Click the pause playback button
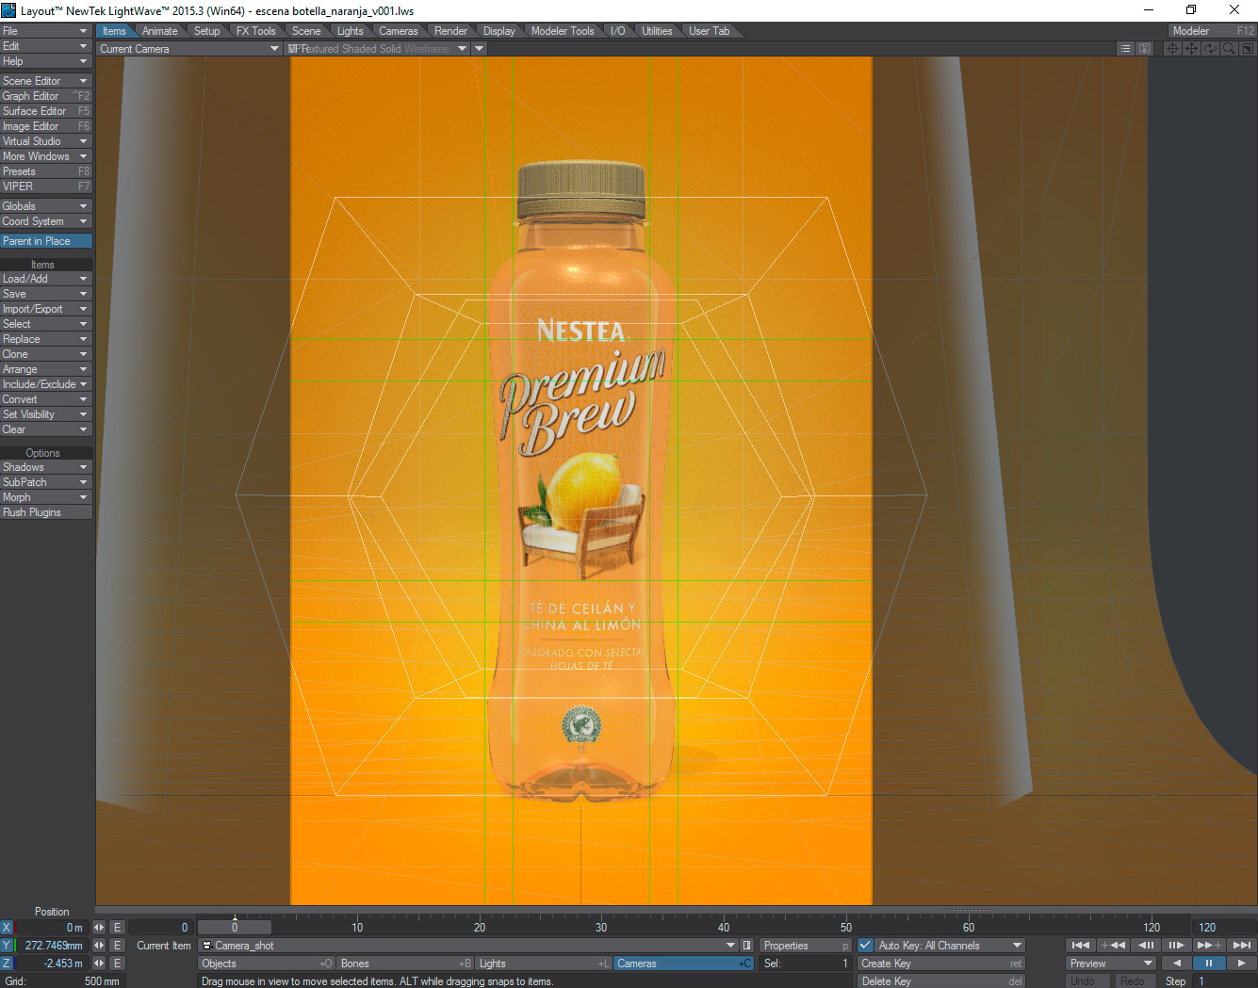Image resolution: width=1258 pixels, height=988 pixels. click(1208, 963)
